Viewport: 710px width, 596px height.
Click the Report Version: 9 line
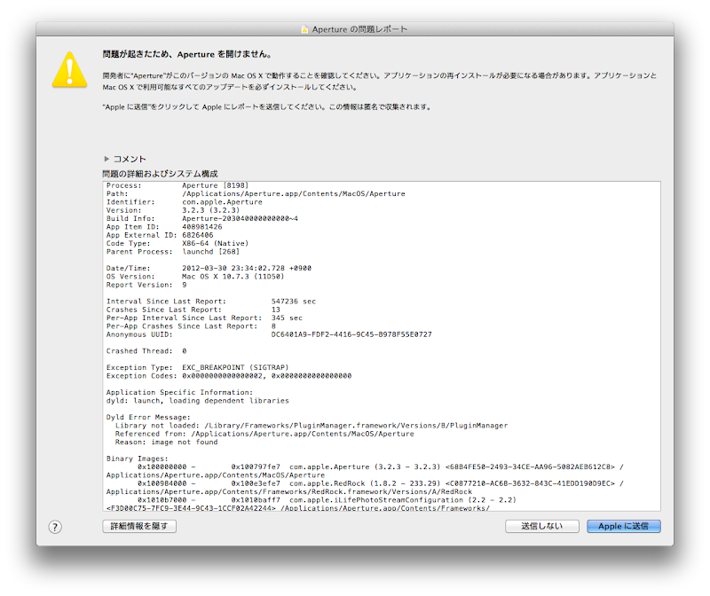[146, 285]
